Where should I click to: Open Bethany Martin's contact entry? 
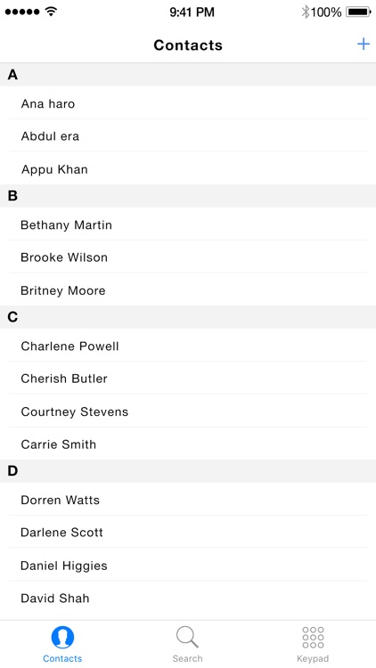[x=188, y=224]
